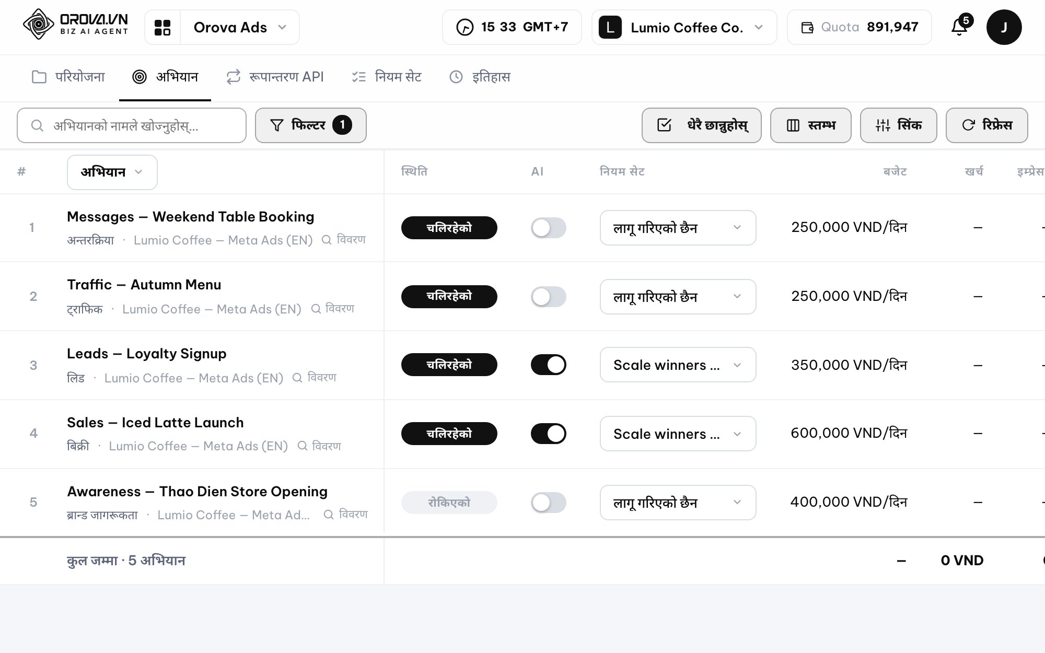Open विवरण for Leads – Loyalty Signup
Image resolution: width=1045 pixels, height=653 pixels.
click(x=314, y=378)
